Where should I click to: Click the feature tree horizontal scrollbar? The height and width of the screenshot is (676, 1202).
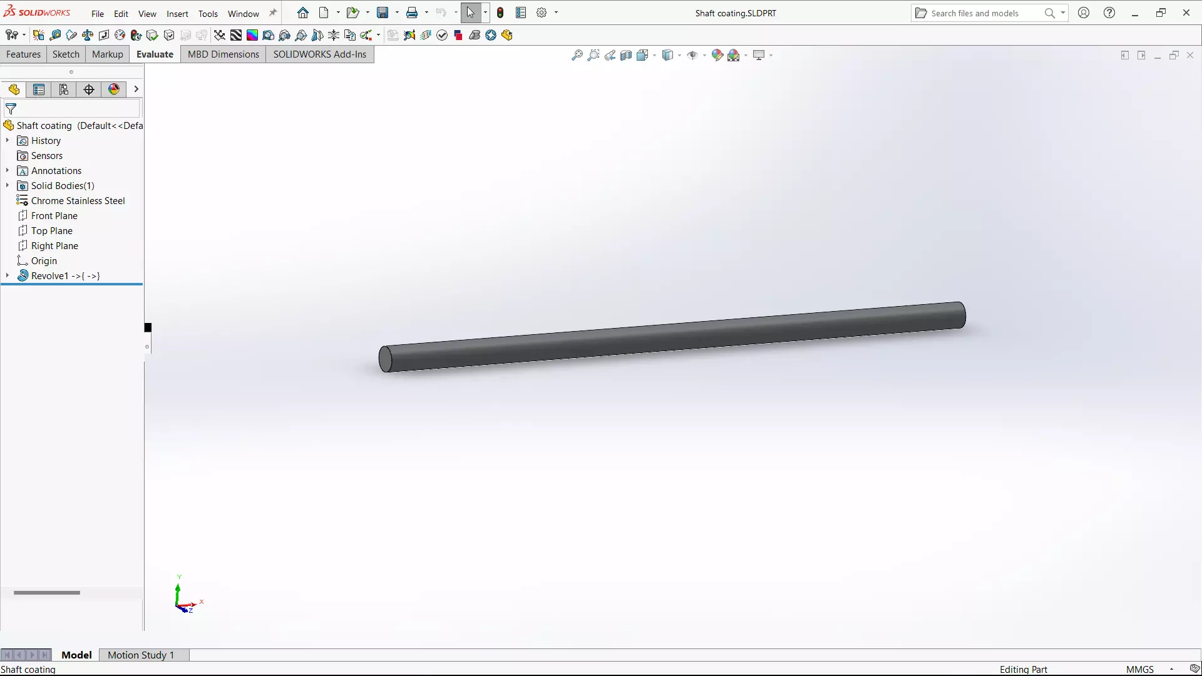(x=47, y=592)
